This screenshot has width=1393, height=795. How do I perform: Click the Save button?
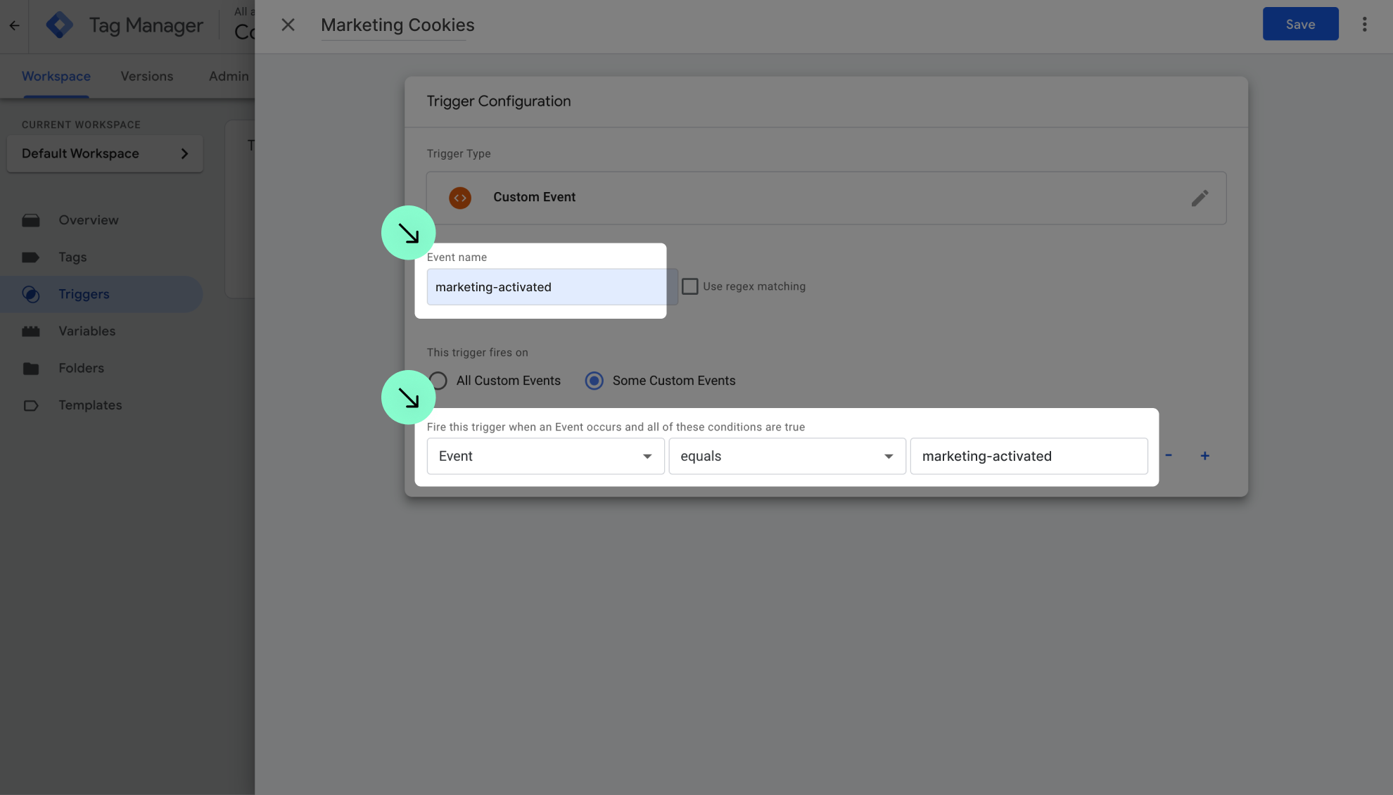pos(1300,24)
